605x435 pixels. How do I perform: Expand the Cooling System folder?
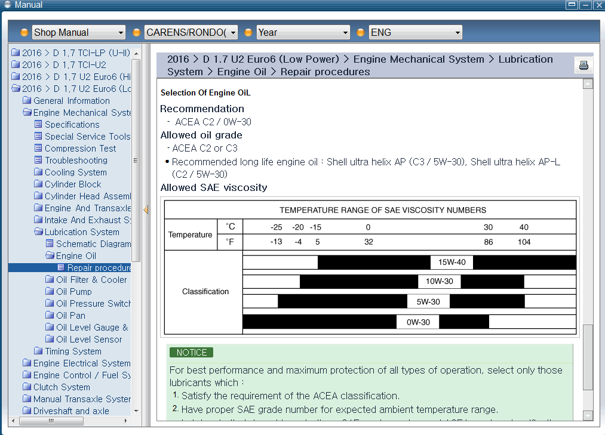coord(70,172)
